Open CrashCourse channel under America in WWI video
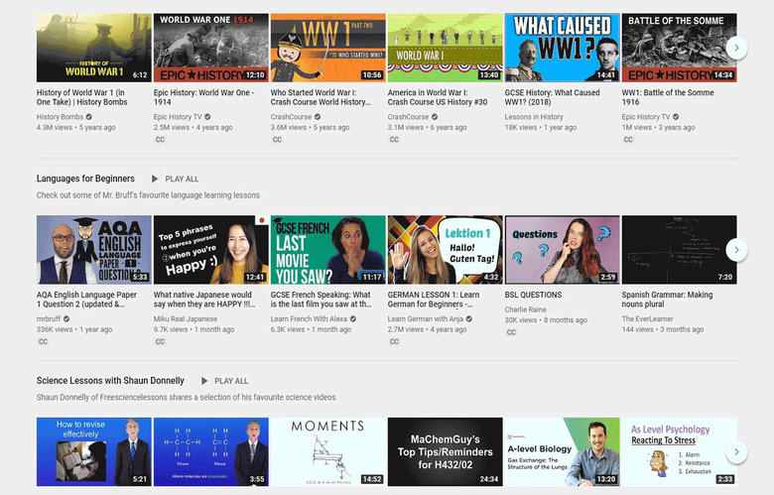The height and width of the screenshot is (495, 774). point(408,117)
